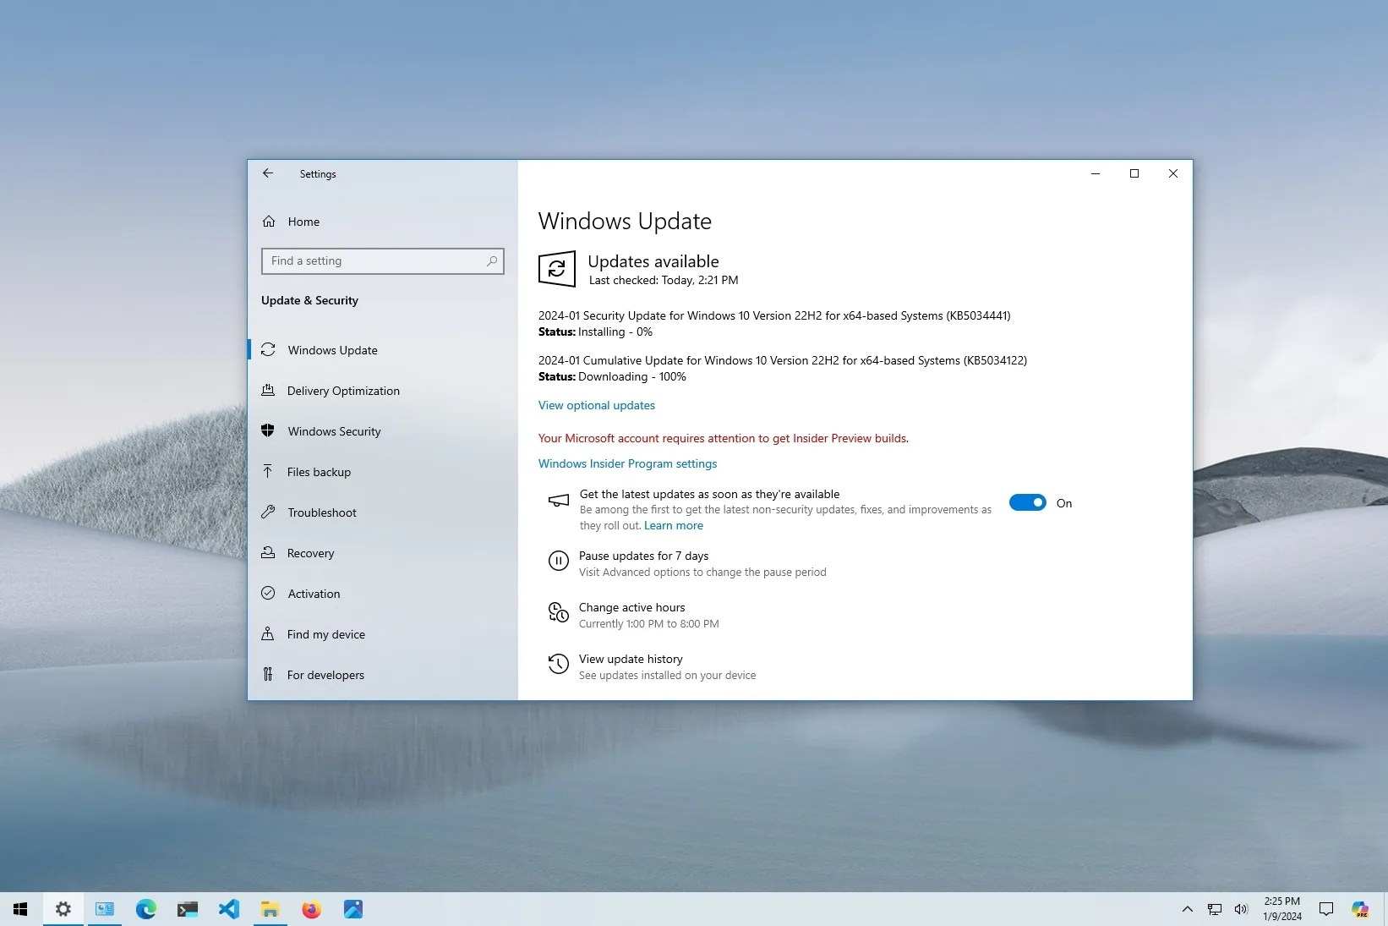This screenshot has width=1388, height=926.
Task: Open the Activation page
Action: coord(383,594)
